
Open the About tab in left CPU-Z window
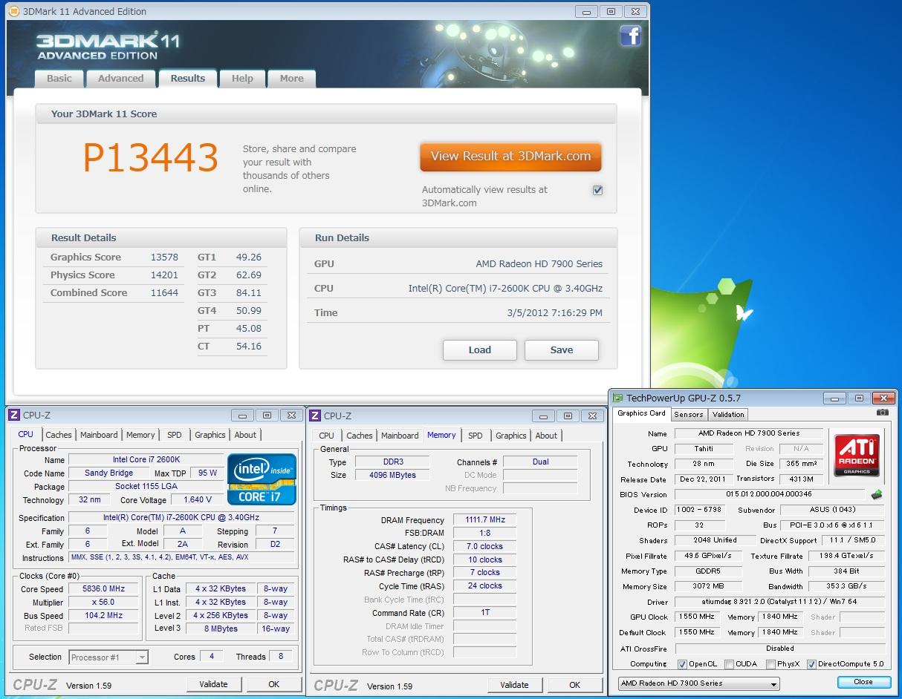tap(245, 435)
